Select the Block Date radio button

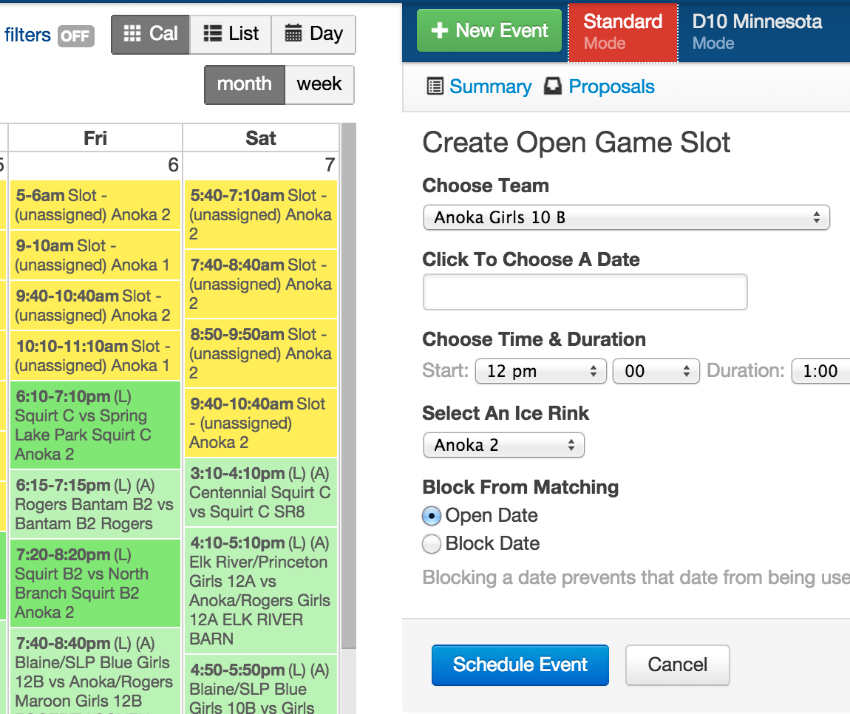point(432,544)
